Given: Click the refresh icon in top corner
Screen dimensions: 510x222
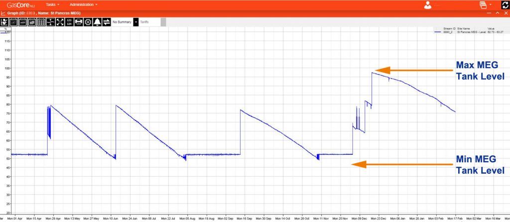Looking at the screenshot, I should (x=506, y=5).
